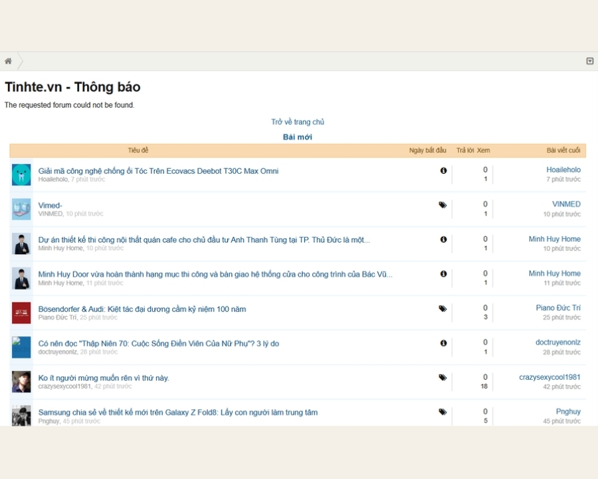Viewport: 598px width, 479px height.
Task: Open Hoaileholo teal tooth avatar thumbnail
Action: point(21,175)
